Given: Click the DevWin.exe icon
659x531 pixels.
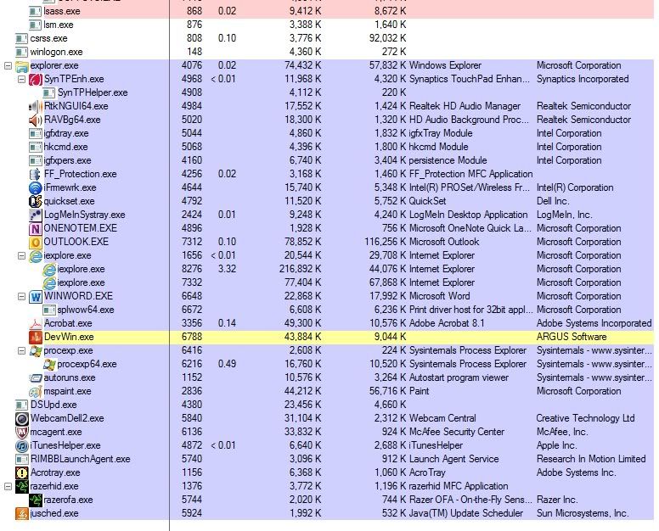Looking at the screenshot, I should [36, 337].
